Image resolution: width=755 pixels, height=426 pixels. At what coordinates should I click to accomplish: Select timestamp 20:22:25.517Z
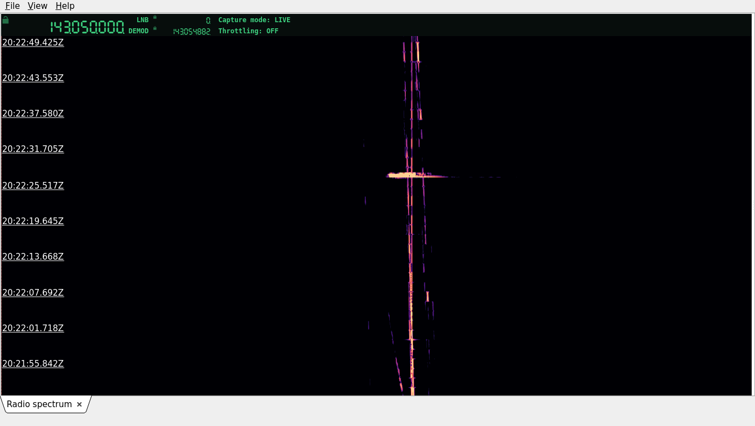(33, 186)
